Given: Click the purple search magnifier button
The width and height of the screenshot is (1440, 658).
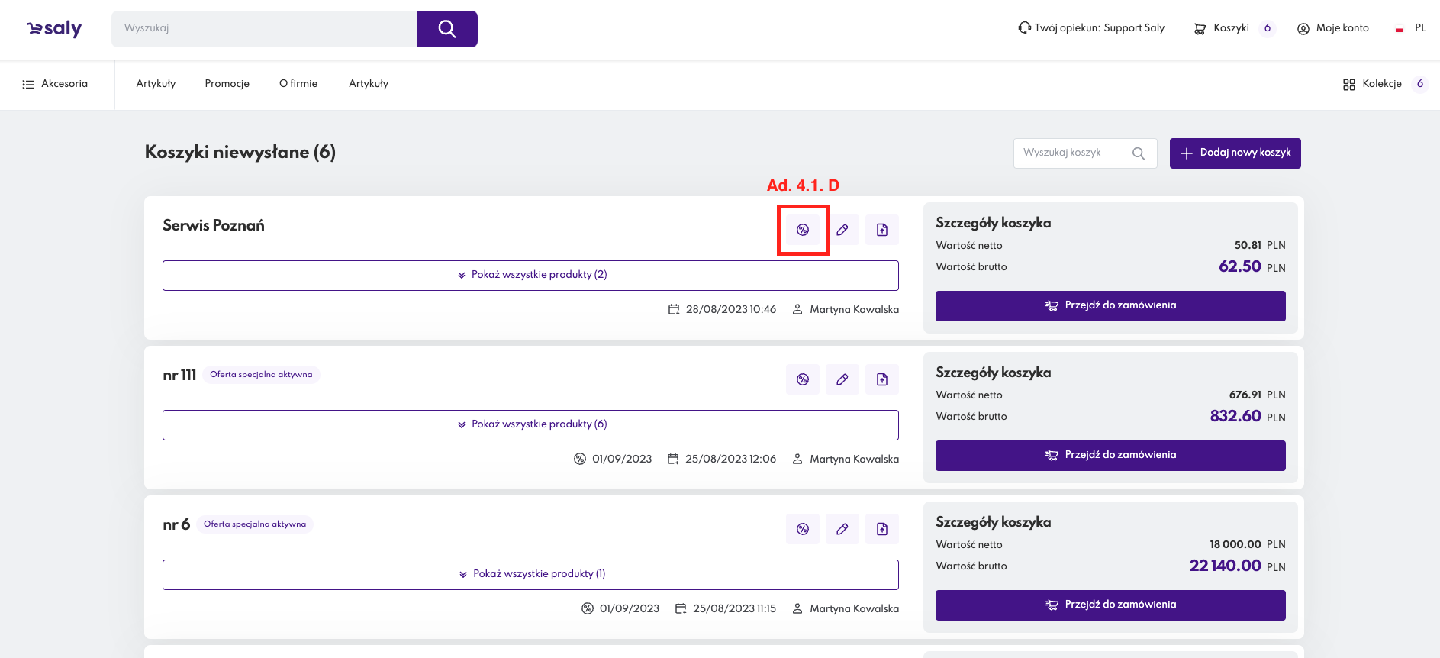Looking at the screenshot, I should pyautogui.click(x=446, y=29).
